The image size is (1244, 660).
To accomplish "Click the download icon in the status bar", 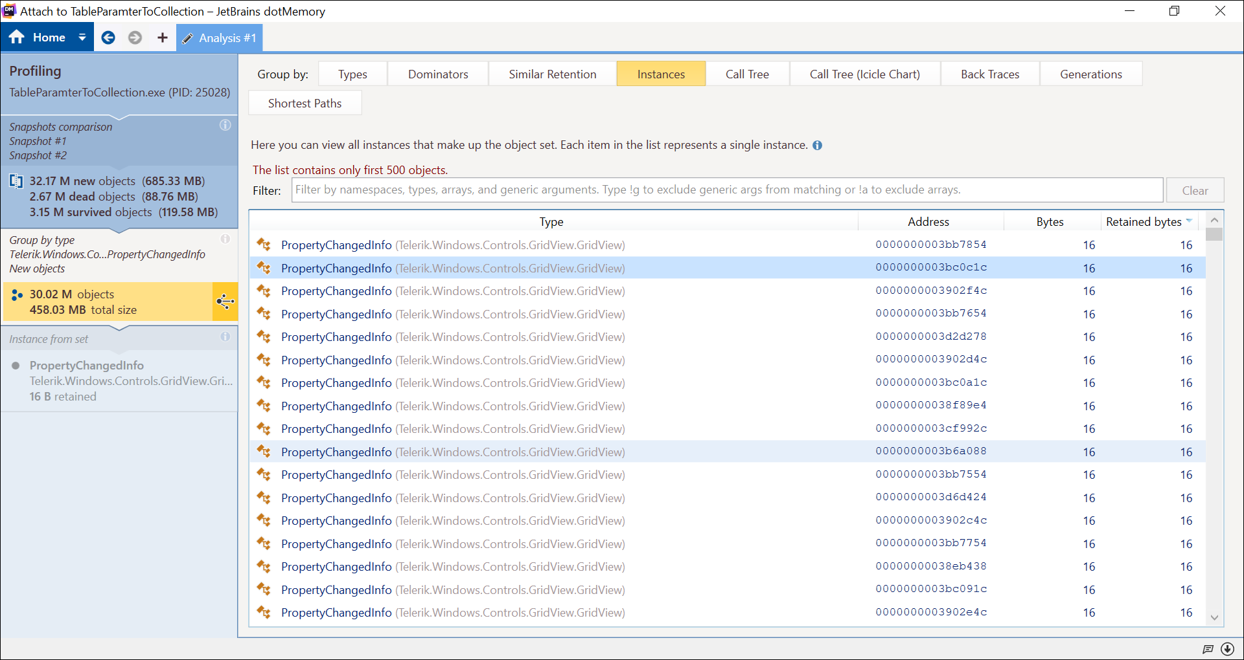I will tap(1227, 649).
